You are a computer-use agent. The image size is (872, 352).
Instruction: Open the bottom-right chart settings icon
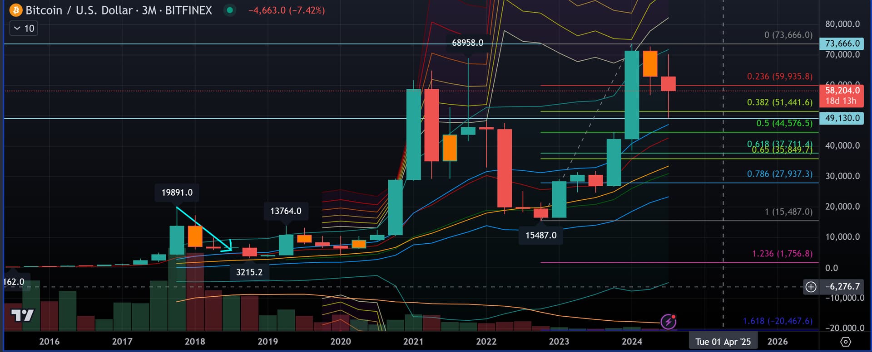click(845, 342)
